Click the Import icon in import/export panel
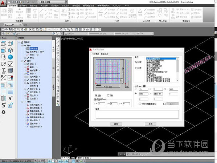The image size is (217, 163). point(159,11)
